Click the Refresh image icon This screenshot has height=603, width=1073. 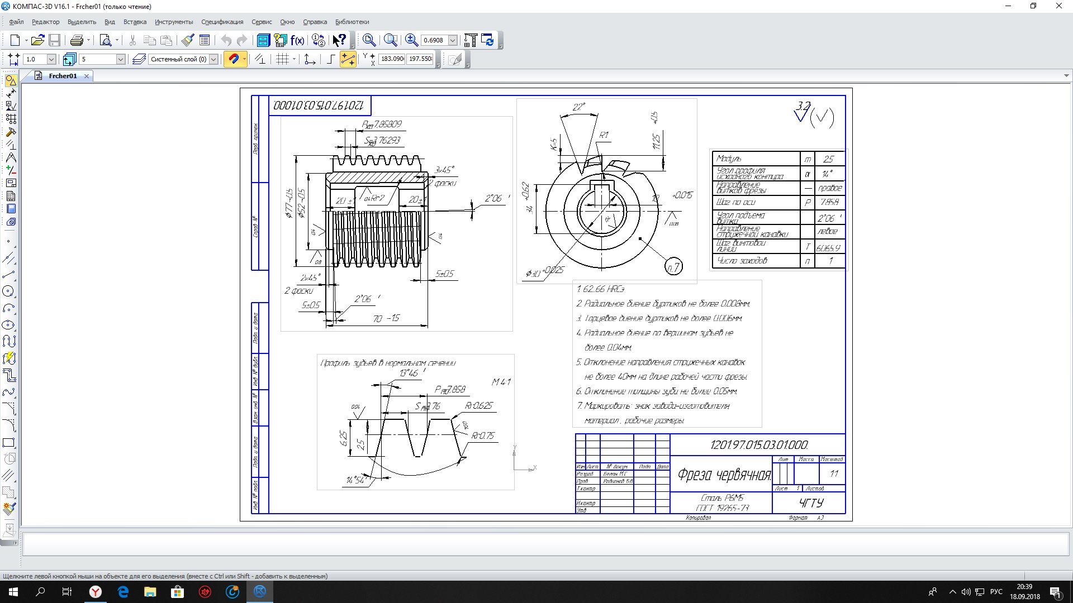[488, 40]
